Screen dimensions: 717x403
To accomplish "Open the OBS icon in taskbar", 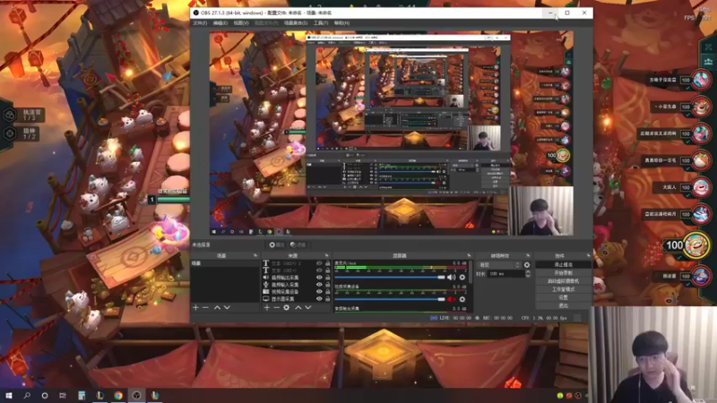I will (136, 395).
